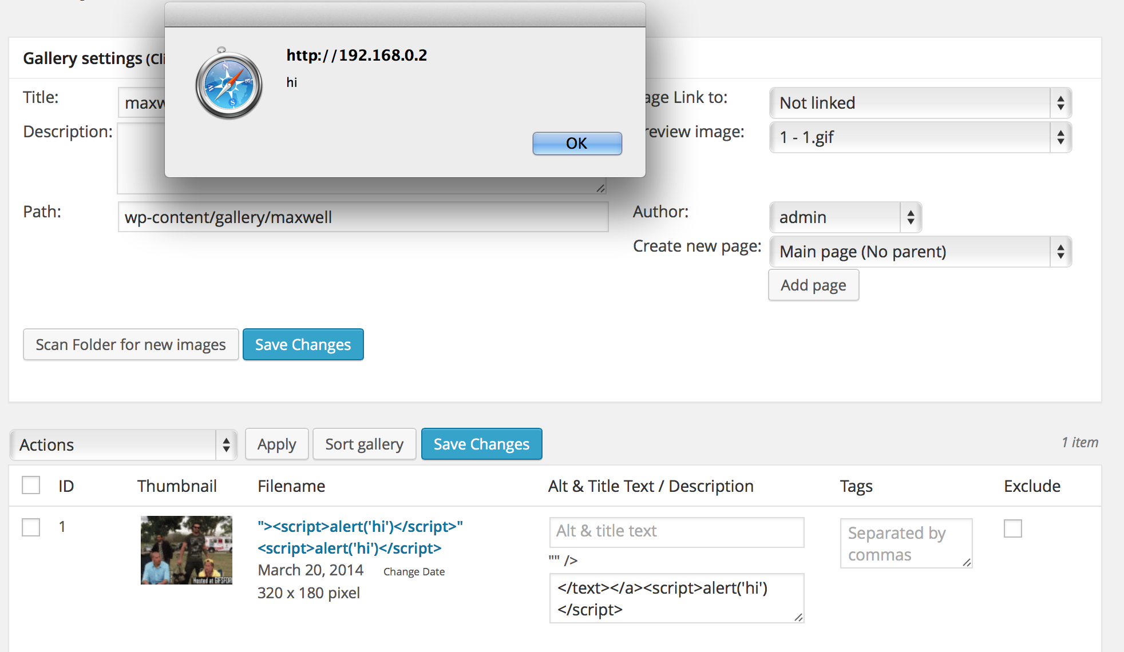Click the Thumbnail column header
The width and height of the screenshot is (1124, 652).
coord(177,486)
